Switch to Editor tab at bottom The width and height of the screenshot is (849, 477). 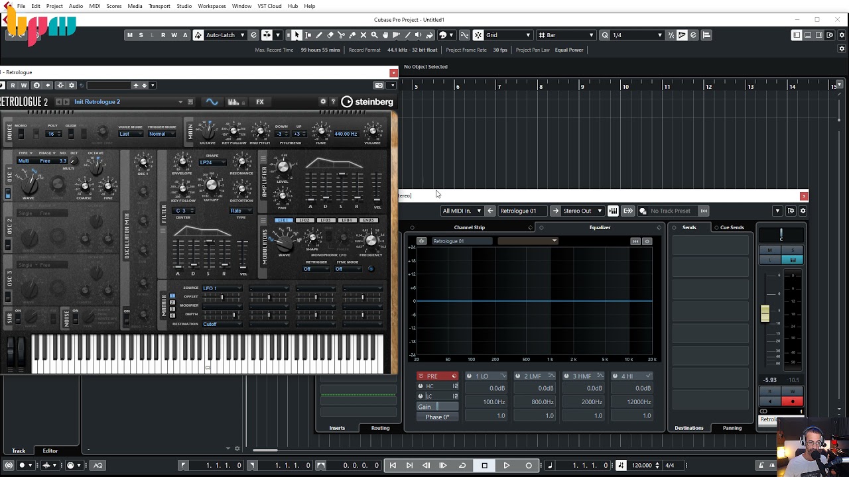pos(50,450)
